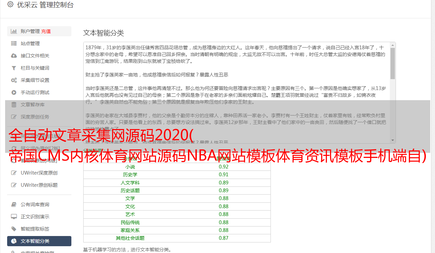The image size is (435, 253).
Task: Click the 0.89 value in 人文学科 row
Action: coord(224,183)
